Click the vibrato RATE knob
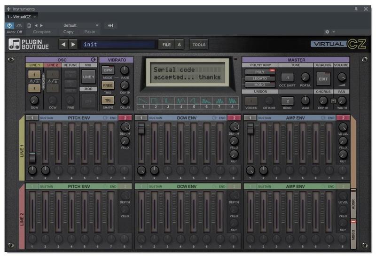The width and height of the screenshot is (376, 256). click(125, 70)
